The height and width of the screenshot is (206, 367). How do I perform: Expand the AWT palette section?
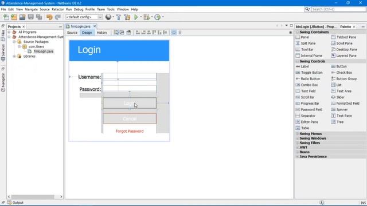click(298, 148)
